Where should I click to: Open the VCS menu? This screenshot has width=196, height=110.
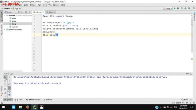(x=50, y=5)
